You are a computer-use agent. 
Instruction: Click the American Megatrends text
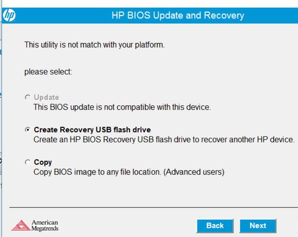[45, 225]
